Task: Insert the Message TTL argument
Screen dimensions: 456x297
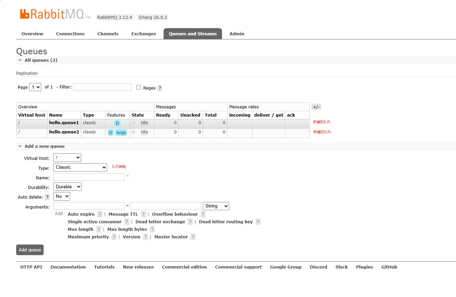Action: coord(123,214)
